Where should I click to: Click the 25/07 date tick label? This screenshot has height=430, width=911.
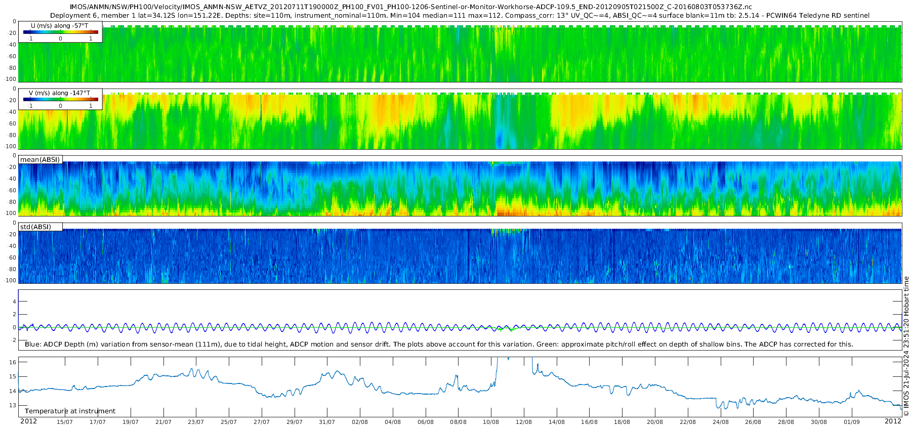229,422
